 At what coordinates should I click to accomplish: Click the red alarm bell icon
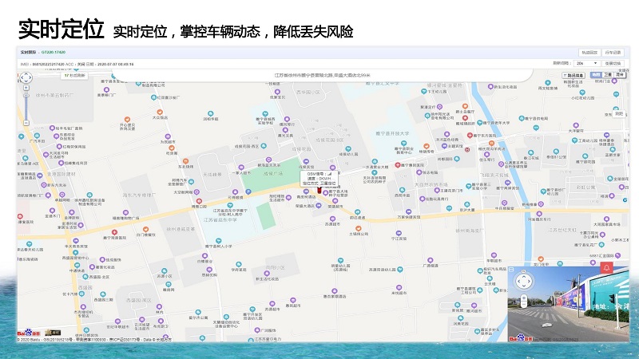(x=607, y=267)
